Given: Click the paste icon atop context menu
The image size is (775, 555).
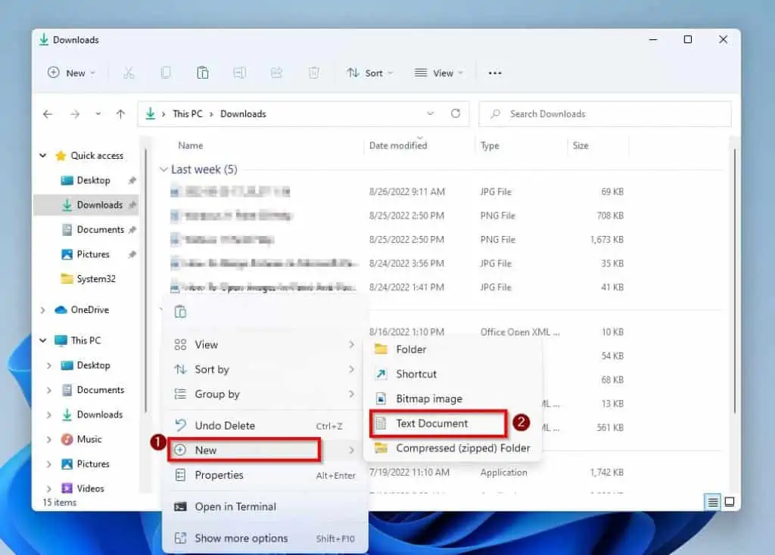Looking at the screenshot, I should (180, 312).
